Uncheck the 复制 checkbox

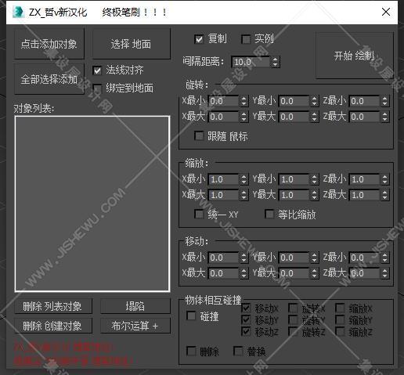pos(199,39)
